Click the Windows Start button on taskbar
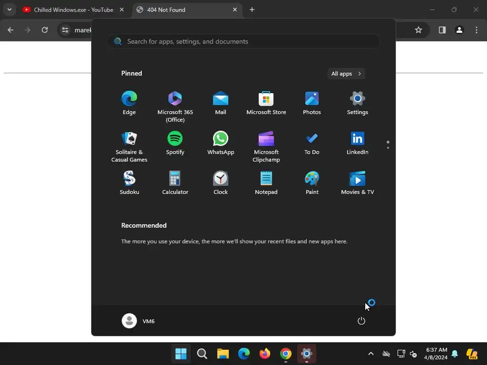This screenshot has height=365, width=487. tap(181, 354)
